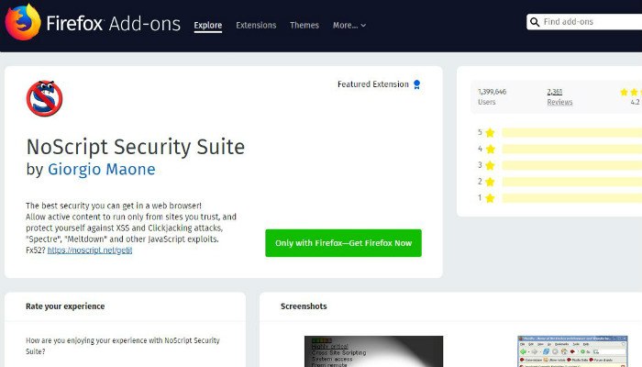The height and width of the screenshot is (367, 642).
Task: Click the 5-star rating star icon
Action: [490, 132]
